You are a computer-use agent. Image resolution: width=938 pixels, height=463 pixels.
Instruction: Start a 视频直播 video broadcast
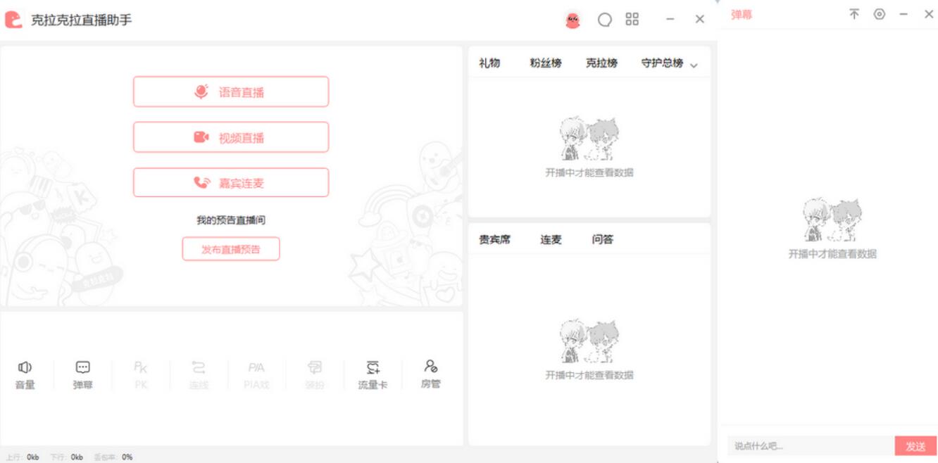(x=231, y=137)
